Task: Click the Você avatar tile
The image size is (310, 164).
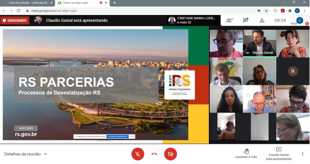Action: pyautogui.click(x=299, y=20)
